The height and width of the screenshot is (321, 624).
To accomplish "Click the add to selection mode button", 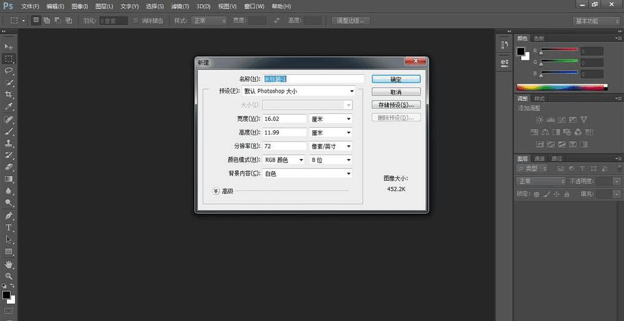I will [x=47, y=21].
